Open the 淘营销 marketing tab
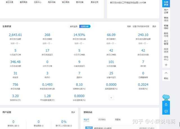 tap(118, 120)
